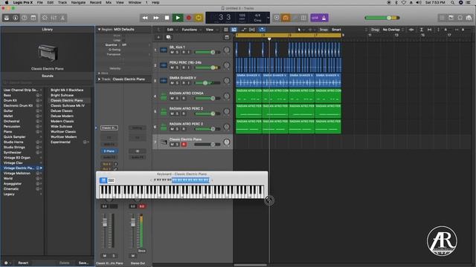Open the Navigate menu
The image size is (476, 267).
tap(78, 2)
